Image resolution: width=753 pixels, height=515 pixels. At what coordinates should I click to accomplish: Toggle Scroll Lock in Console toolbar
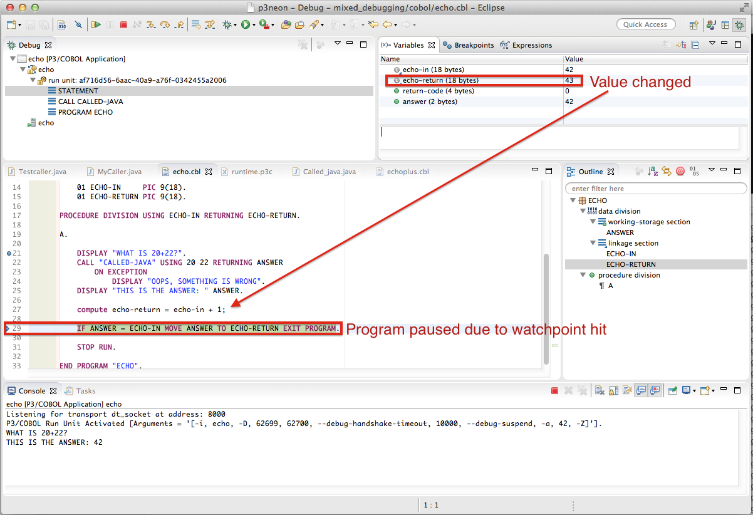pyautogui.click(x=613, y=390)
